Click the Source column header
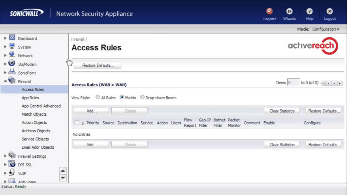The height and width of the screenshot is (195, 347). pyautogui.click(x=108, y=123)
